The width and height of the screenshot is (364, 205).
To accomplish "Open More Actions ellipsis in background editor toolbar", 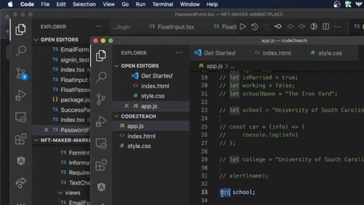I will [337, 27].
